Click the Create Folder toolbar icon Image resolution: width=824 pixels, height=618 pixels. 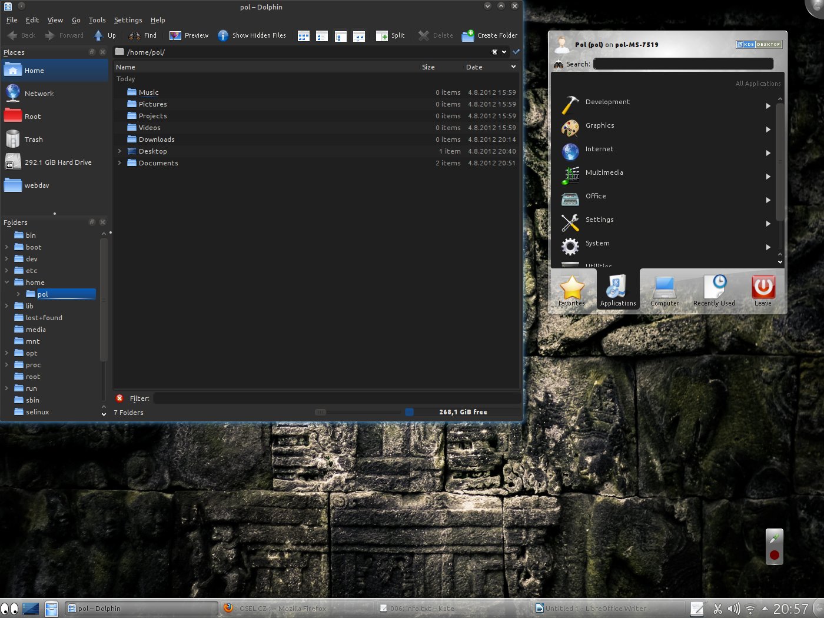coord(468,35)
